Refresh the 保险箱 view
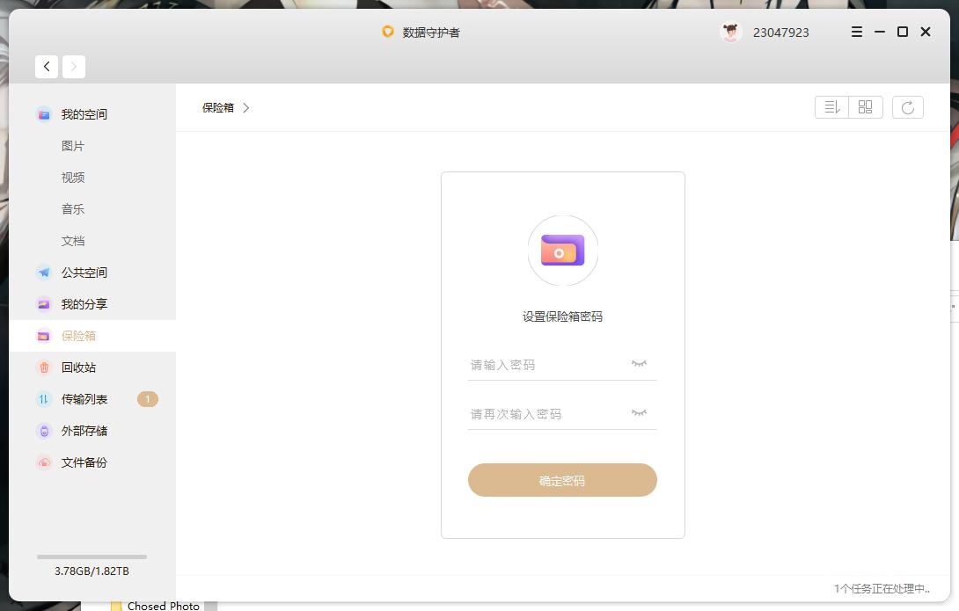959x611 pixels. tap(908, 106)
